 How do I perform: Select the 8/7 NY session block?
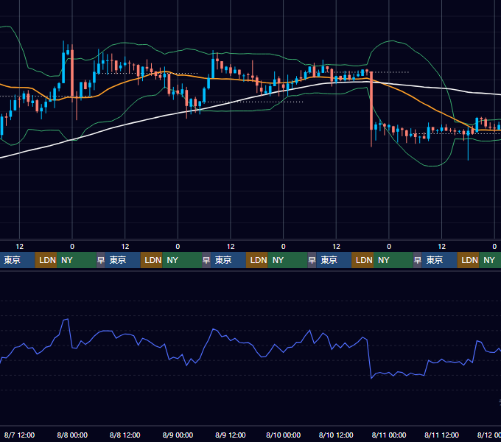click(77, 260)
